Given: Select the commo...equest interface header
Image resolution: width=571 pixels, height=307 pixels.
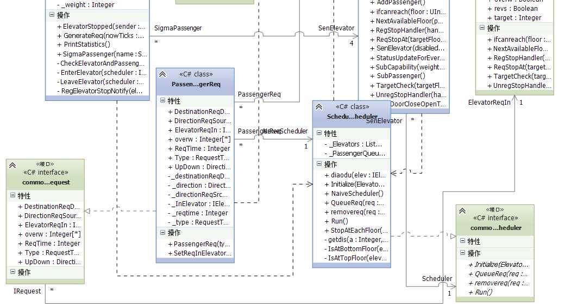Looking at the screenshot, I should click(x=46, y=174).
